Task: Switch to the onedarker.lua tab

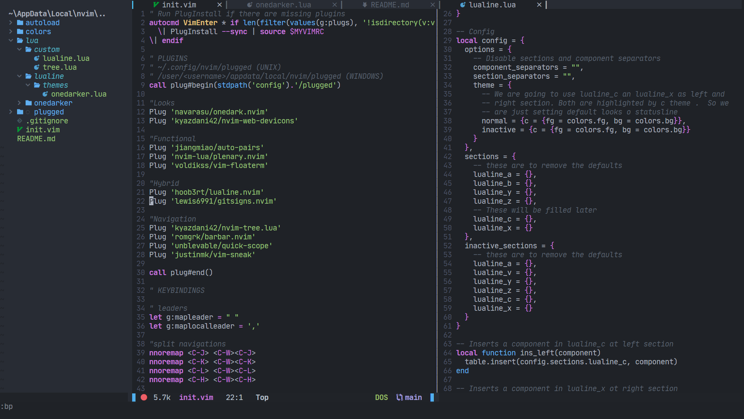Action: point(283,5)
